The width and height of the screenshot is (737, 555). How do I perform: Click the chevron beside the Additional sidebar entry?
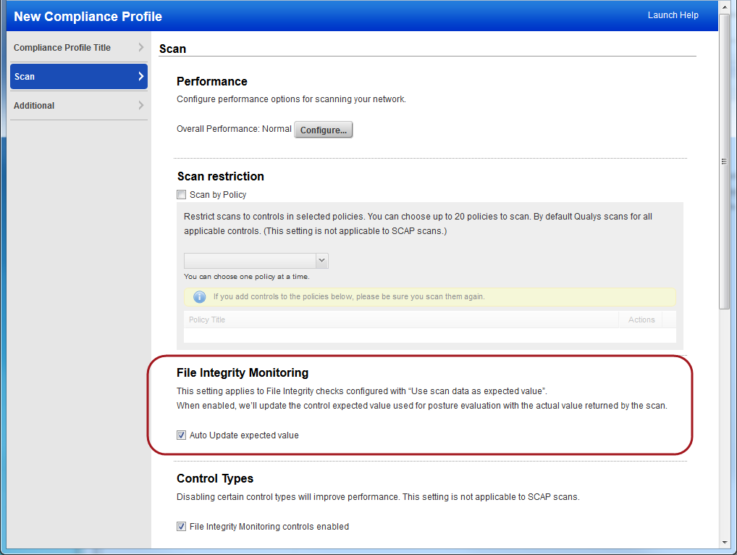point(140,105)
